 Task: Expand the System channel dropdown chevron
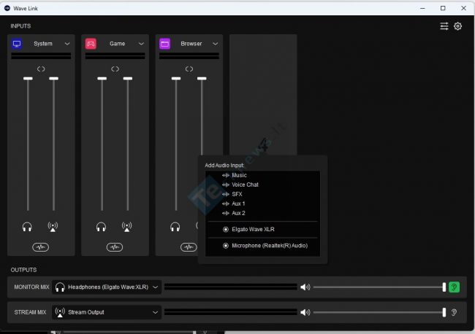click(67, 44)
